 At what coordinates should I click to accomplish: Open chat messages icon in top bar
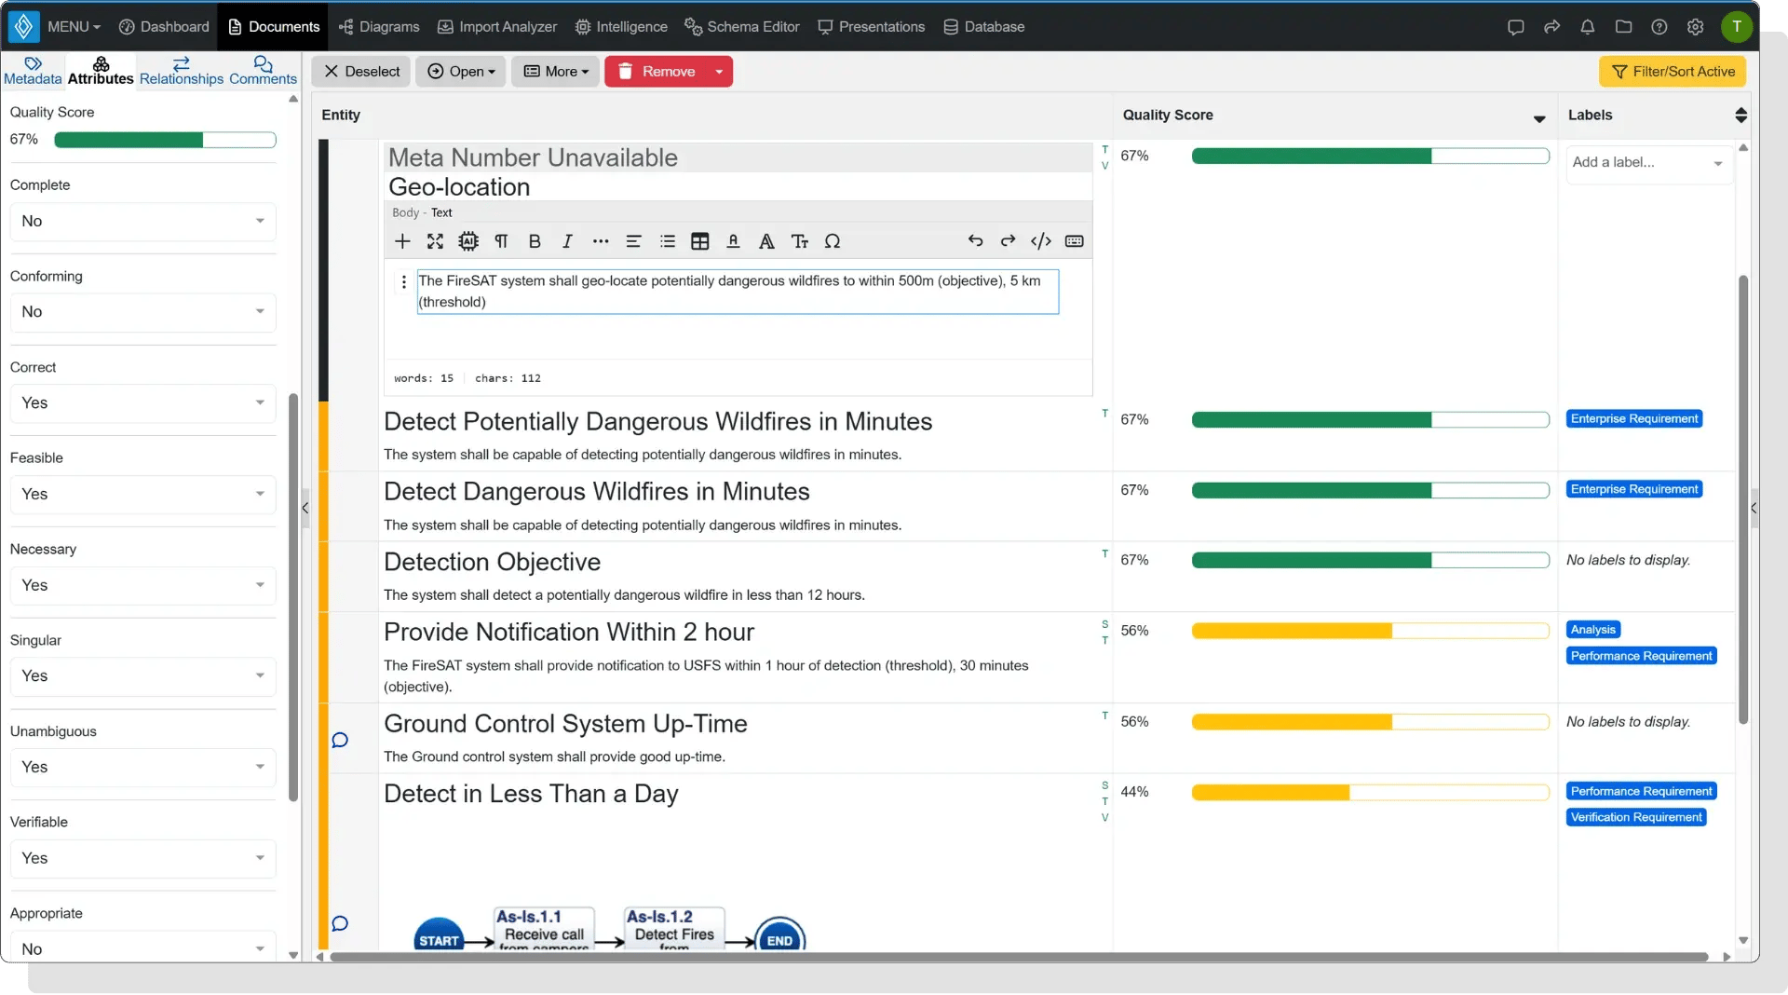1516,27
